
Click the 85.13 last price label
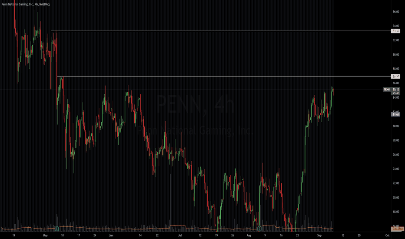pos(395,90)
